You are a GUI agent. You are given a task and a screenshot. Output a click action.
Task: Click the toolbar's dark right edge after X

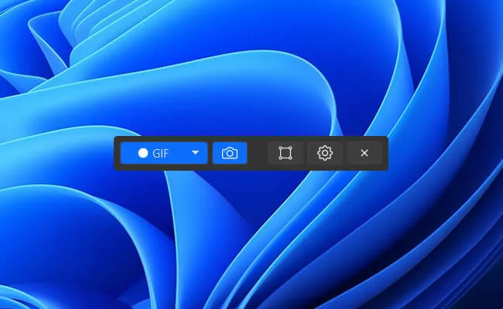385,153
